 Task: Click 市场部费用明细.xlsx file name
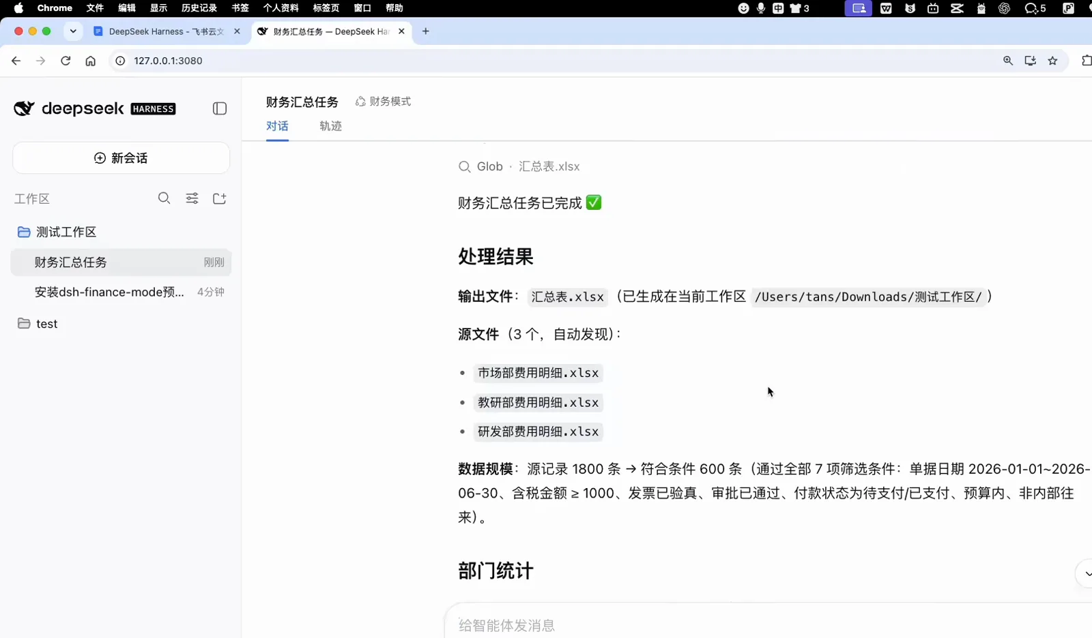(x=538, y=373)
